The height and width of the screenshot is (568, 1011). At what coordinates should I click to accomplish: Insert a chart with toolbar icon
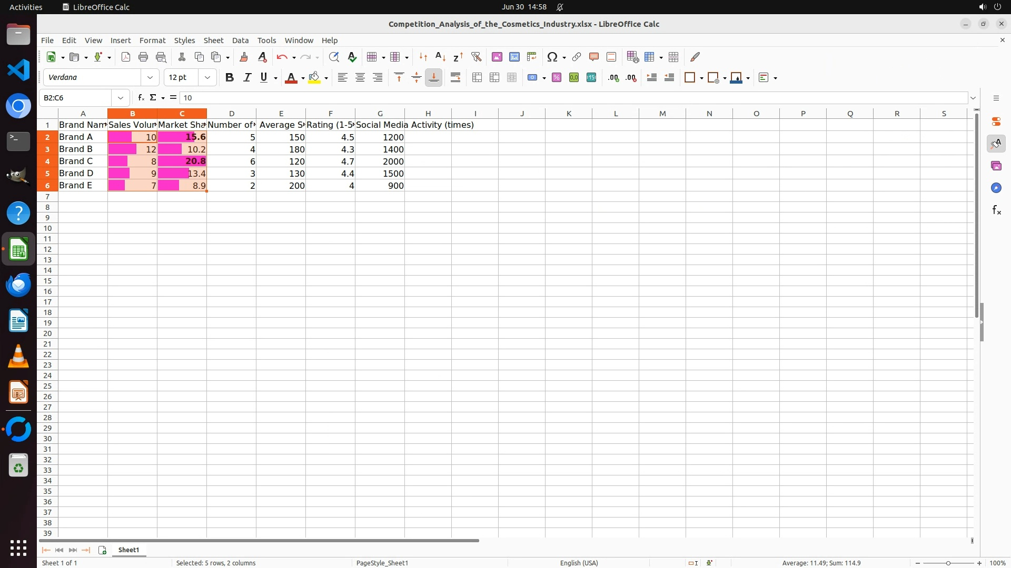[514, 57]
